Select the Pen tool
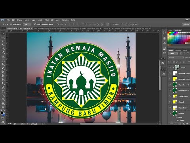Screen dimensions: 190x143 click(3, 87)
